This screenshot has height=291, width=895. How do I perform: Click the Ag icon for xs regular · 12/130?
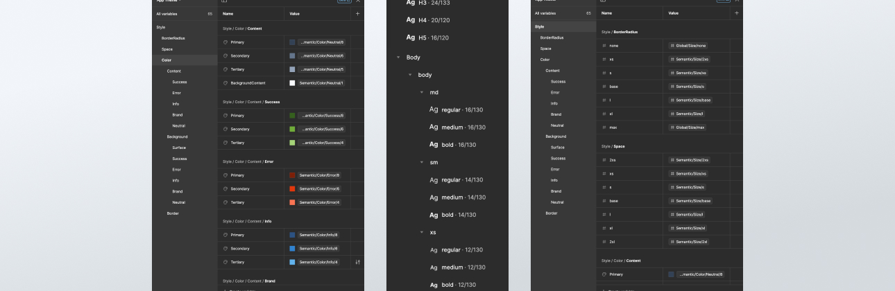click(434, 250)
